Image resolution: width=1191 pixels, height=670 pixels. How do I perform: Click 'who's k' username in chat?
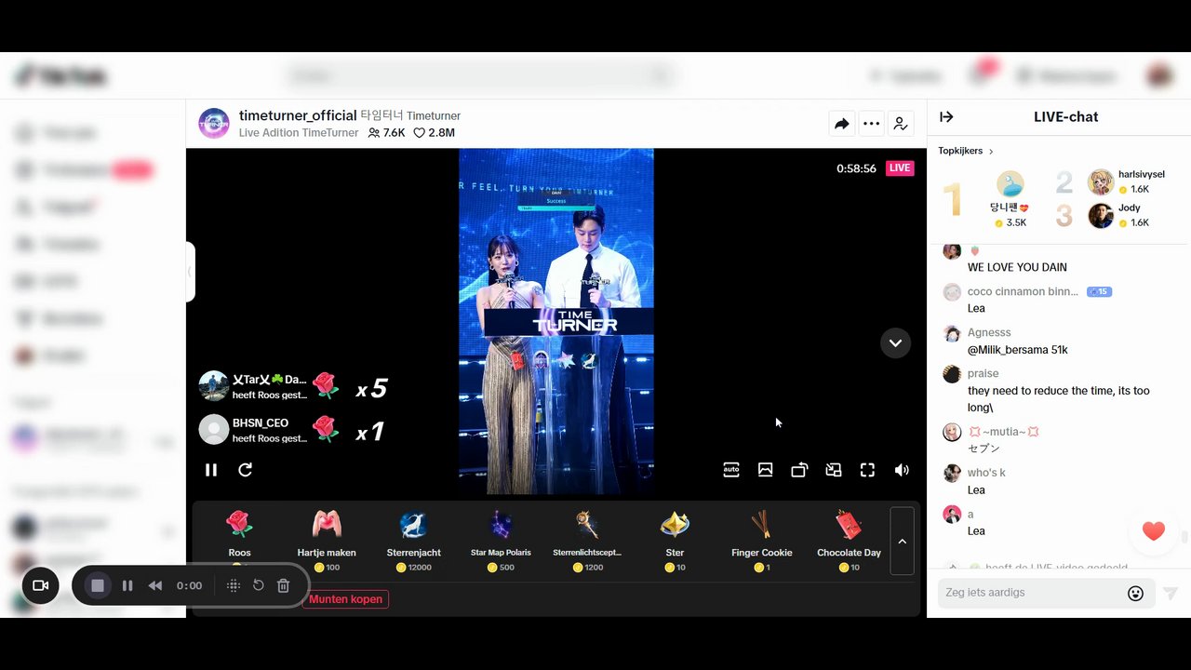(x=986, y=473)
